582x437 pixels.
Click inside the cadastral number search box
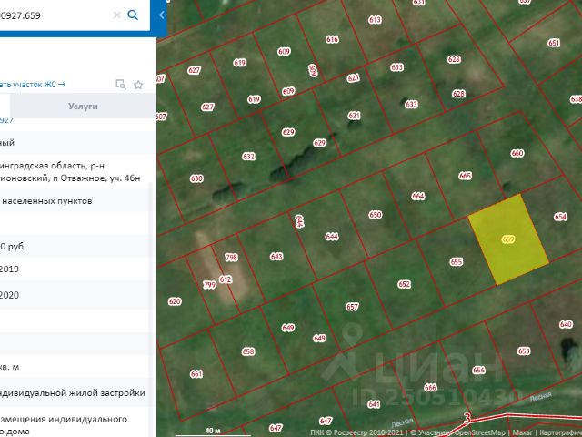(x=55, y=15)
